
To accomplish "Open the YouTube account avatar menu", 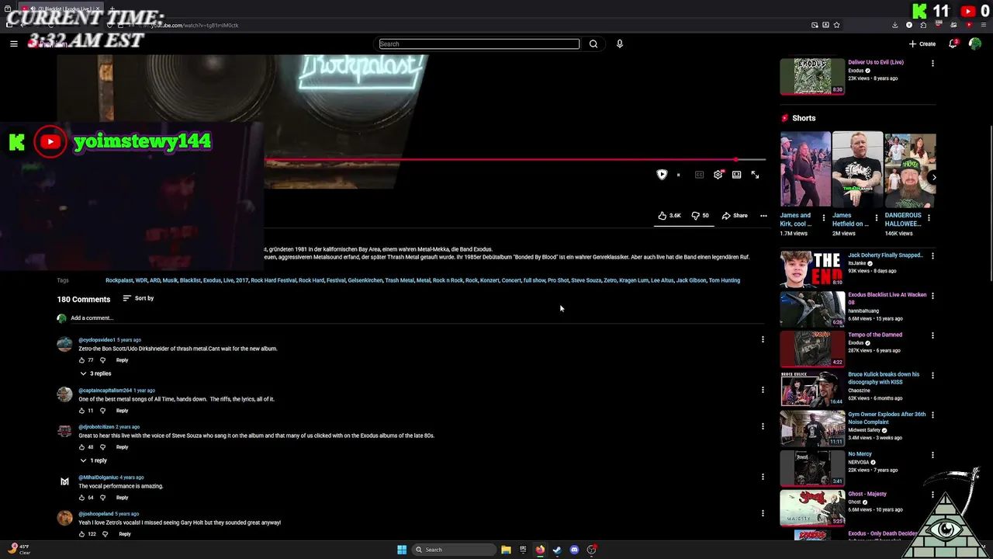I will pyautogui.click(x=975, y=43).
